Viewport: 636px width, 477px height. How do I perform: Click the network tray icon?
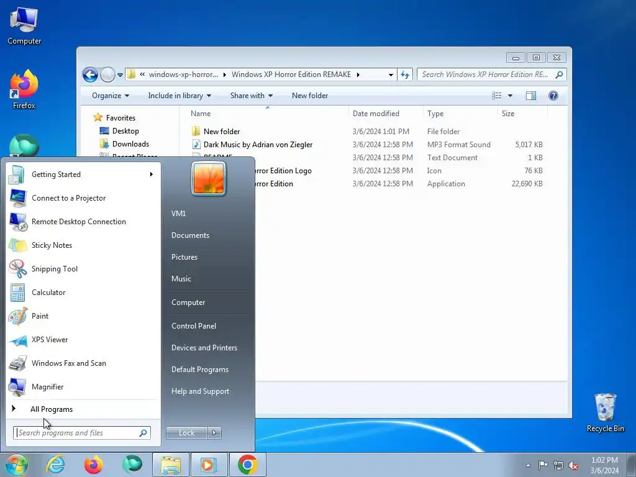tap(558, 465)
